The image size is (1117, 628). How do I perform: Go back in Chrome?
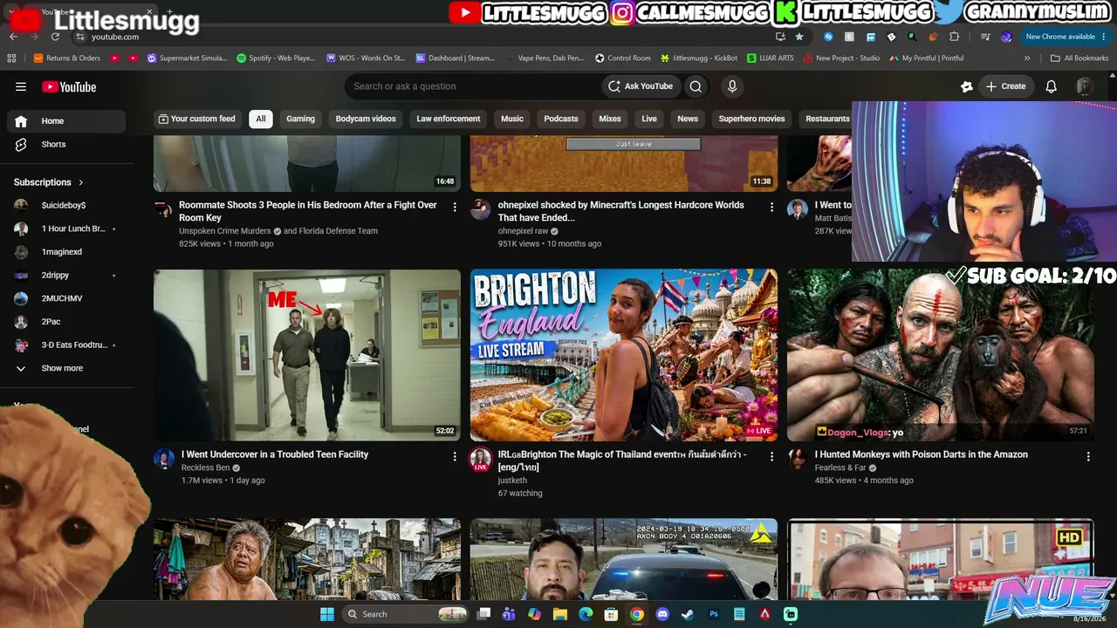coord(13,37)
